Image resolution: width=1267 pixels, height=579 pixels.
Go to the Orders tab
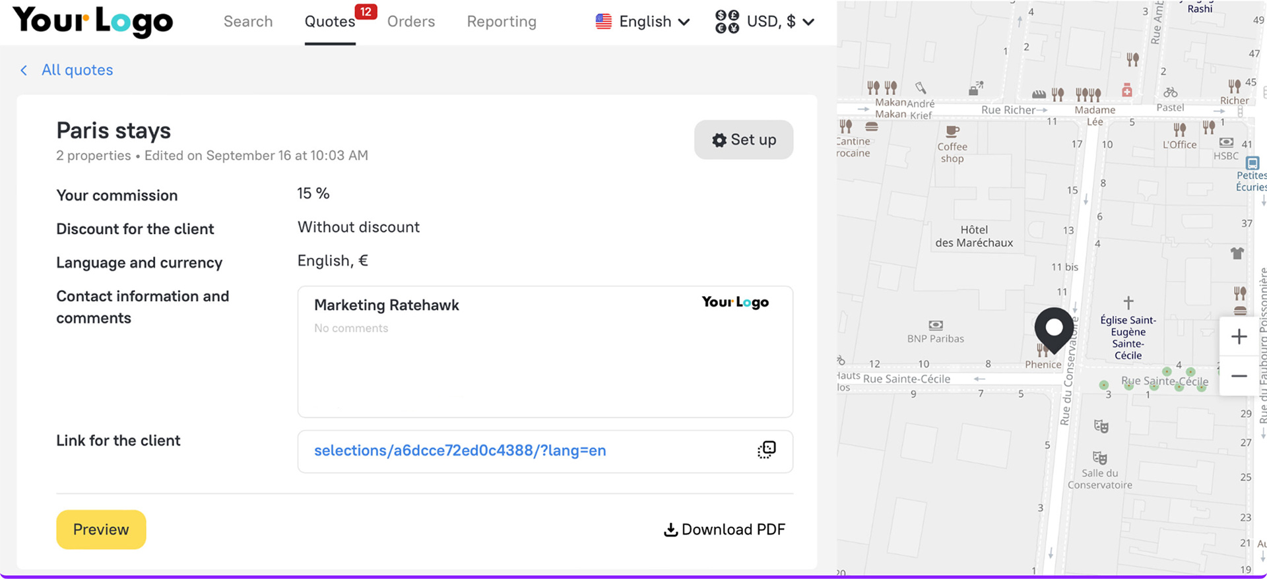(x=411, y=22)
